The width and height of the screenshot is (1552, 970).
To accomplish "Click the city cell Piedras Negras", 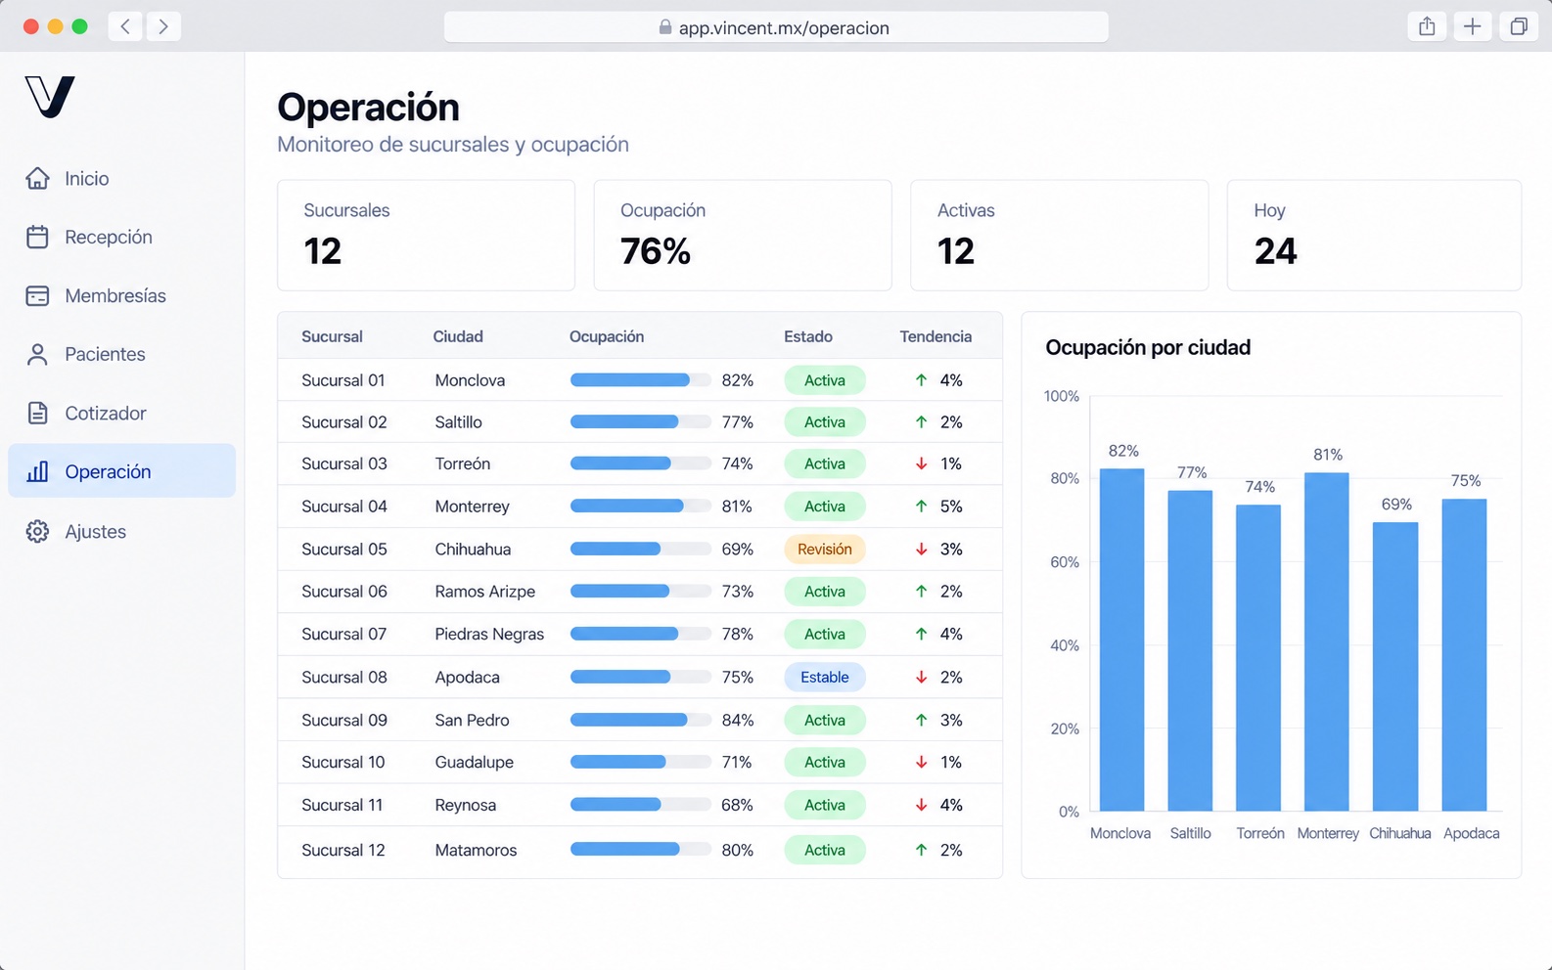I will pos(489,634).
